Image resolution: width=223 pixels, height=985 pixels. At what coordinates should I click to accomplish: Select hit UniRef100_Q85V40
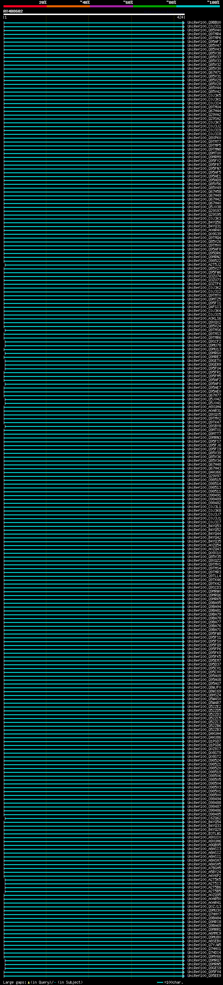pyautogui.click(x=204, y=30)
